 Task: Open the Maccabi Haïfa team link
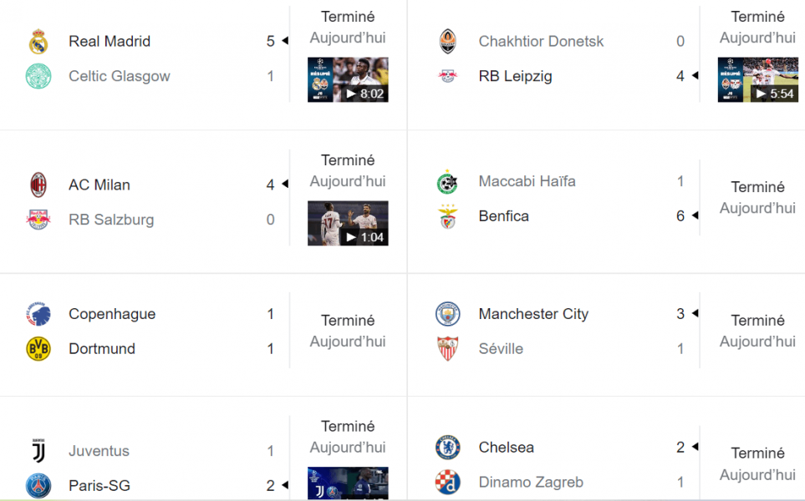coord(527,181)
